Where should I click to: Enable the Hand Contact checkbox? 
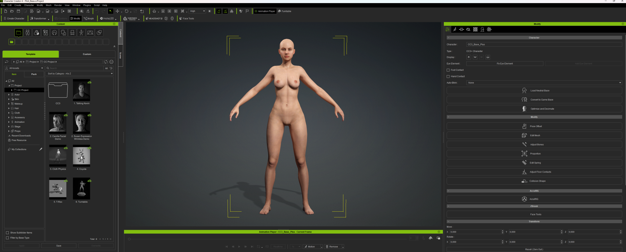448,76
